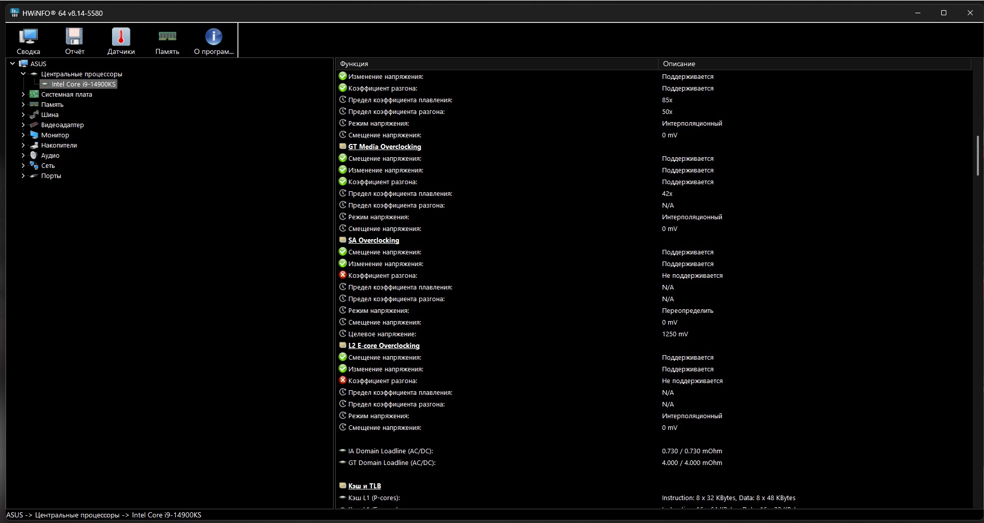Click the HWiNFO app icon in title bar
The image size is (984, 523).
pos(14,13)
